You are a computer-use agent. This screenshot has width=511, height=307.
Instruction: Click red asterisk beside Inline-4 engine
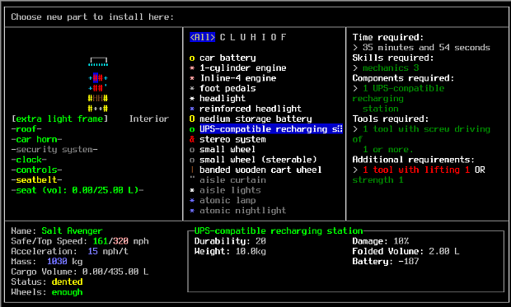click(192, 78)
